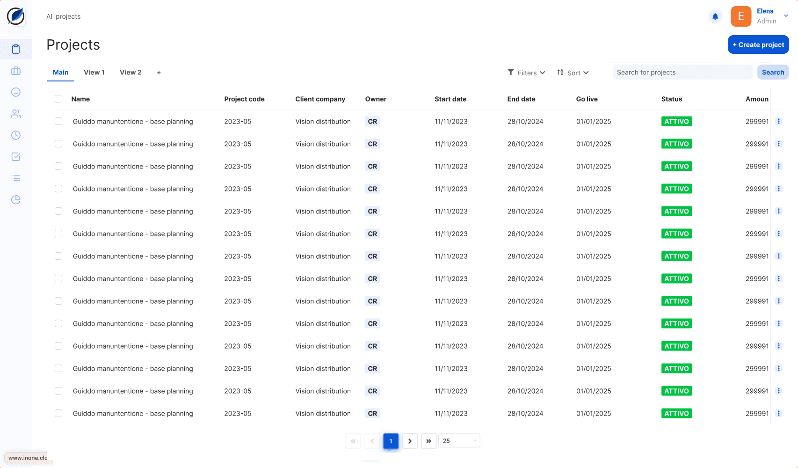Switch to the View 1 tab

[94, 73]
